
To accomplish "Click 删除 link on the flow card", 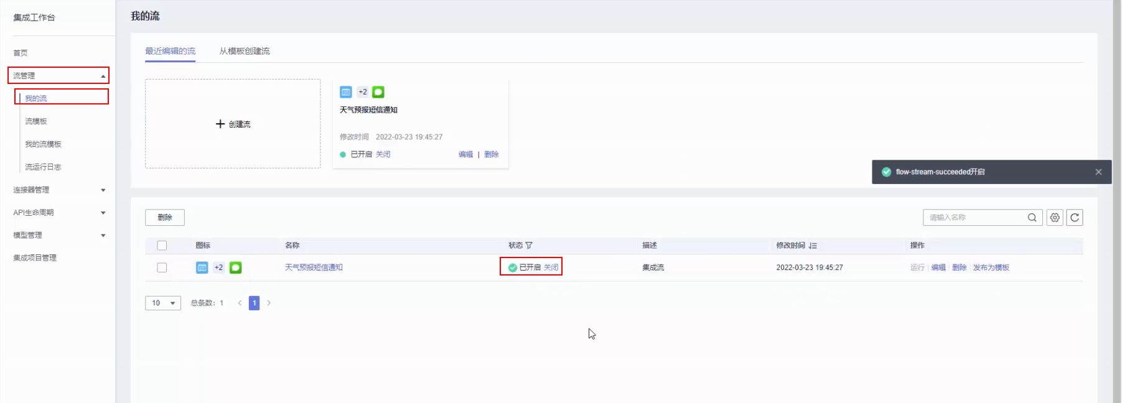I will [x=492, y=154].
